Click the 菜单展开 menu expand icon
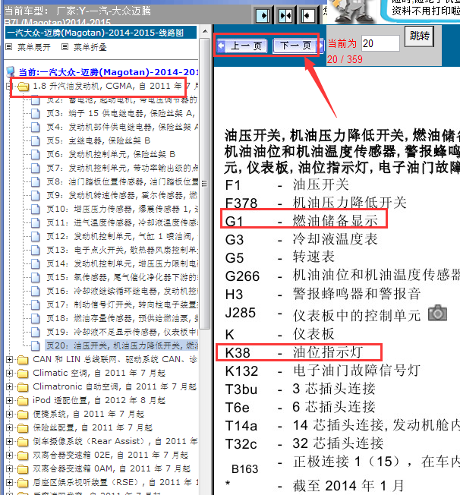 click(9, 47)
